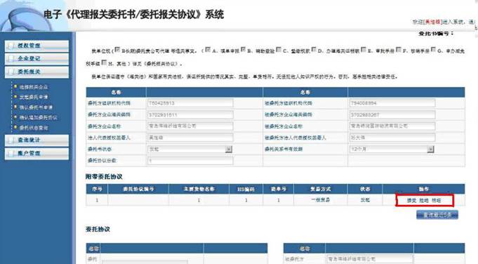Click the username link in the welcome message
The image size is (478, 264).
(x=433, y=22)
